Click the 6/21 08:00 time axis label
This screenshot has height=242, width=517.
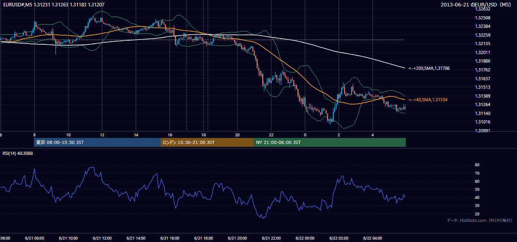[x=34, y=238]
